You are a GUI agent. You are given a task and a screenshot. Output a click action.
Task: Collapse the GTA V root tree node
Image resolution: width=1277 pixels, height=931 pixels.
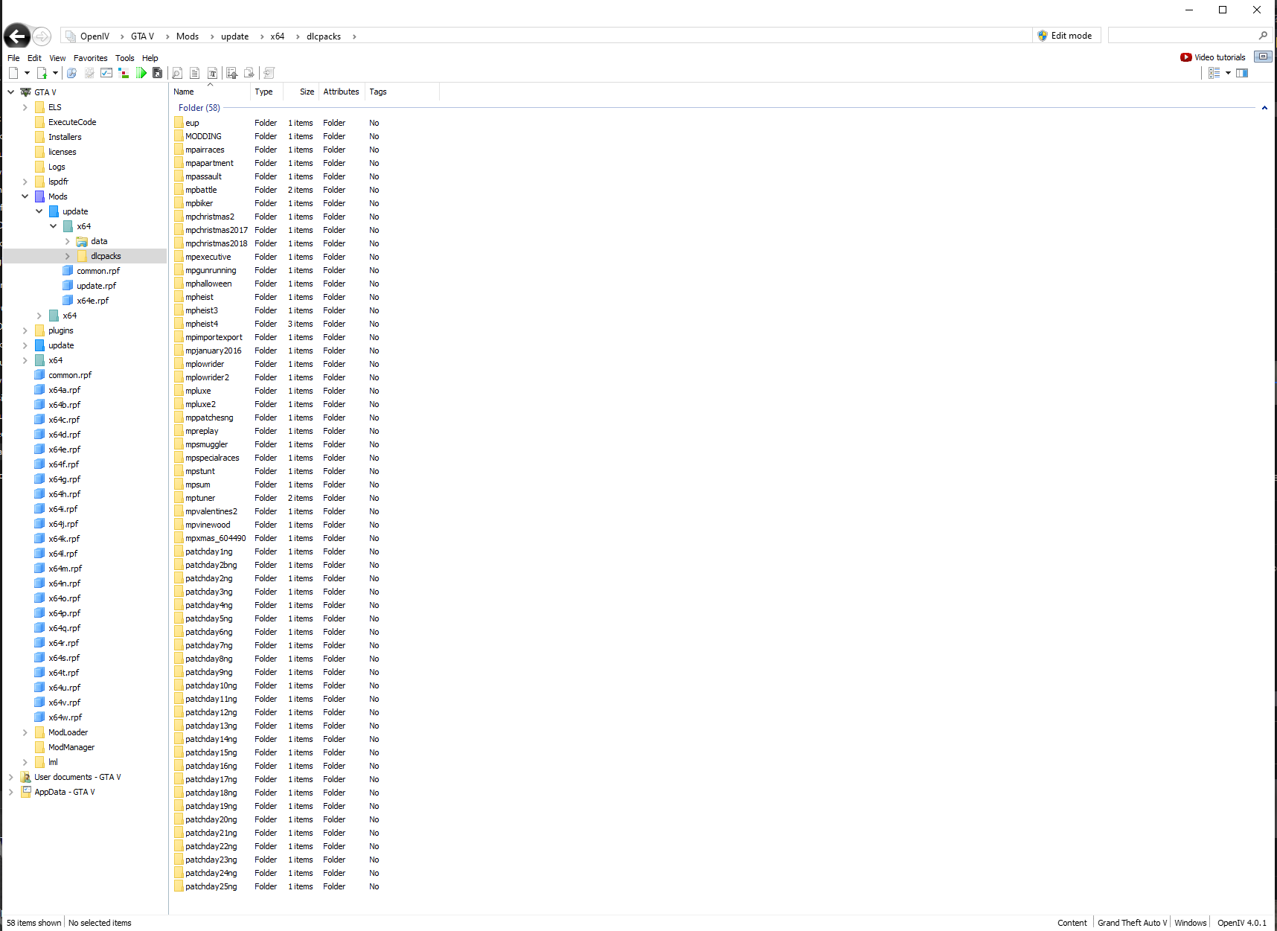tap(10, 92)
